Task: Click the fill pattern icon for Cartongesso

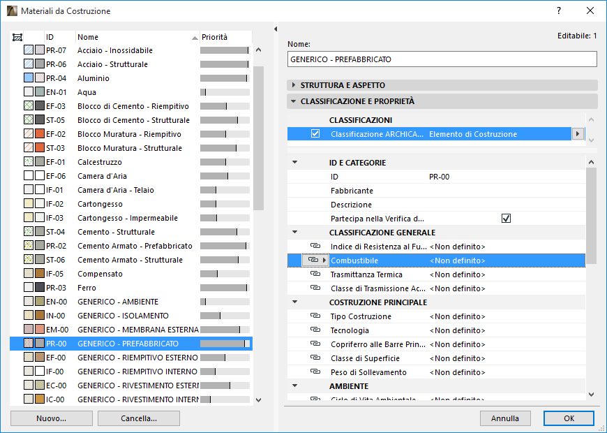Action: coord(29,203)
